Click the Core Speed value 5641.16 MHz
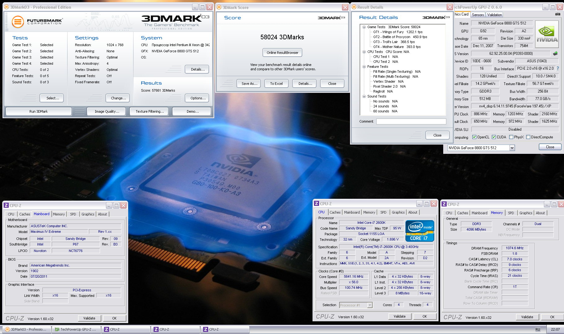 [353, 276]
